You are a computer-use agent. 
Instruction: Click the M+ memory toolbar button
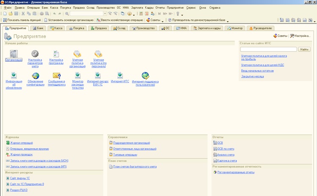coord(165,14)
